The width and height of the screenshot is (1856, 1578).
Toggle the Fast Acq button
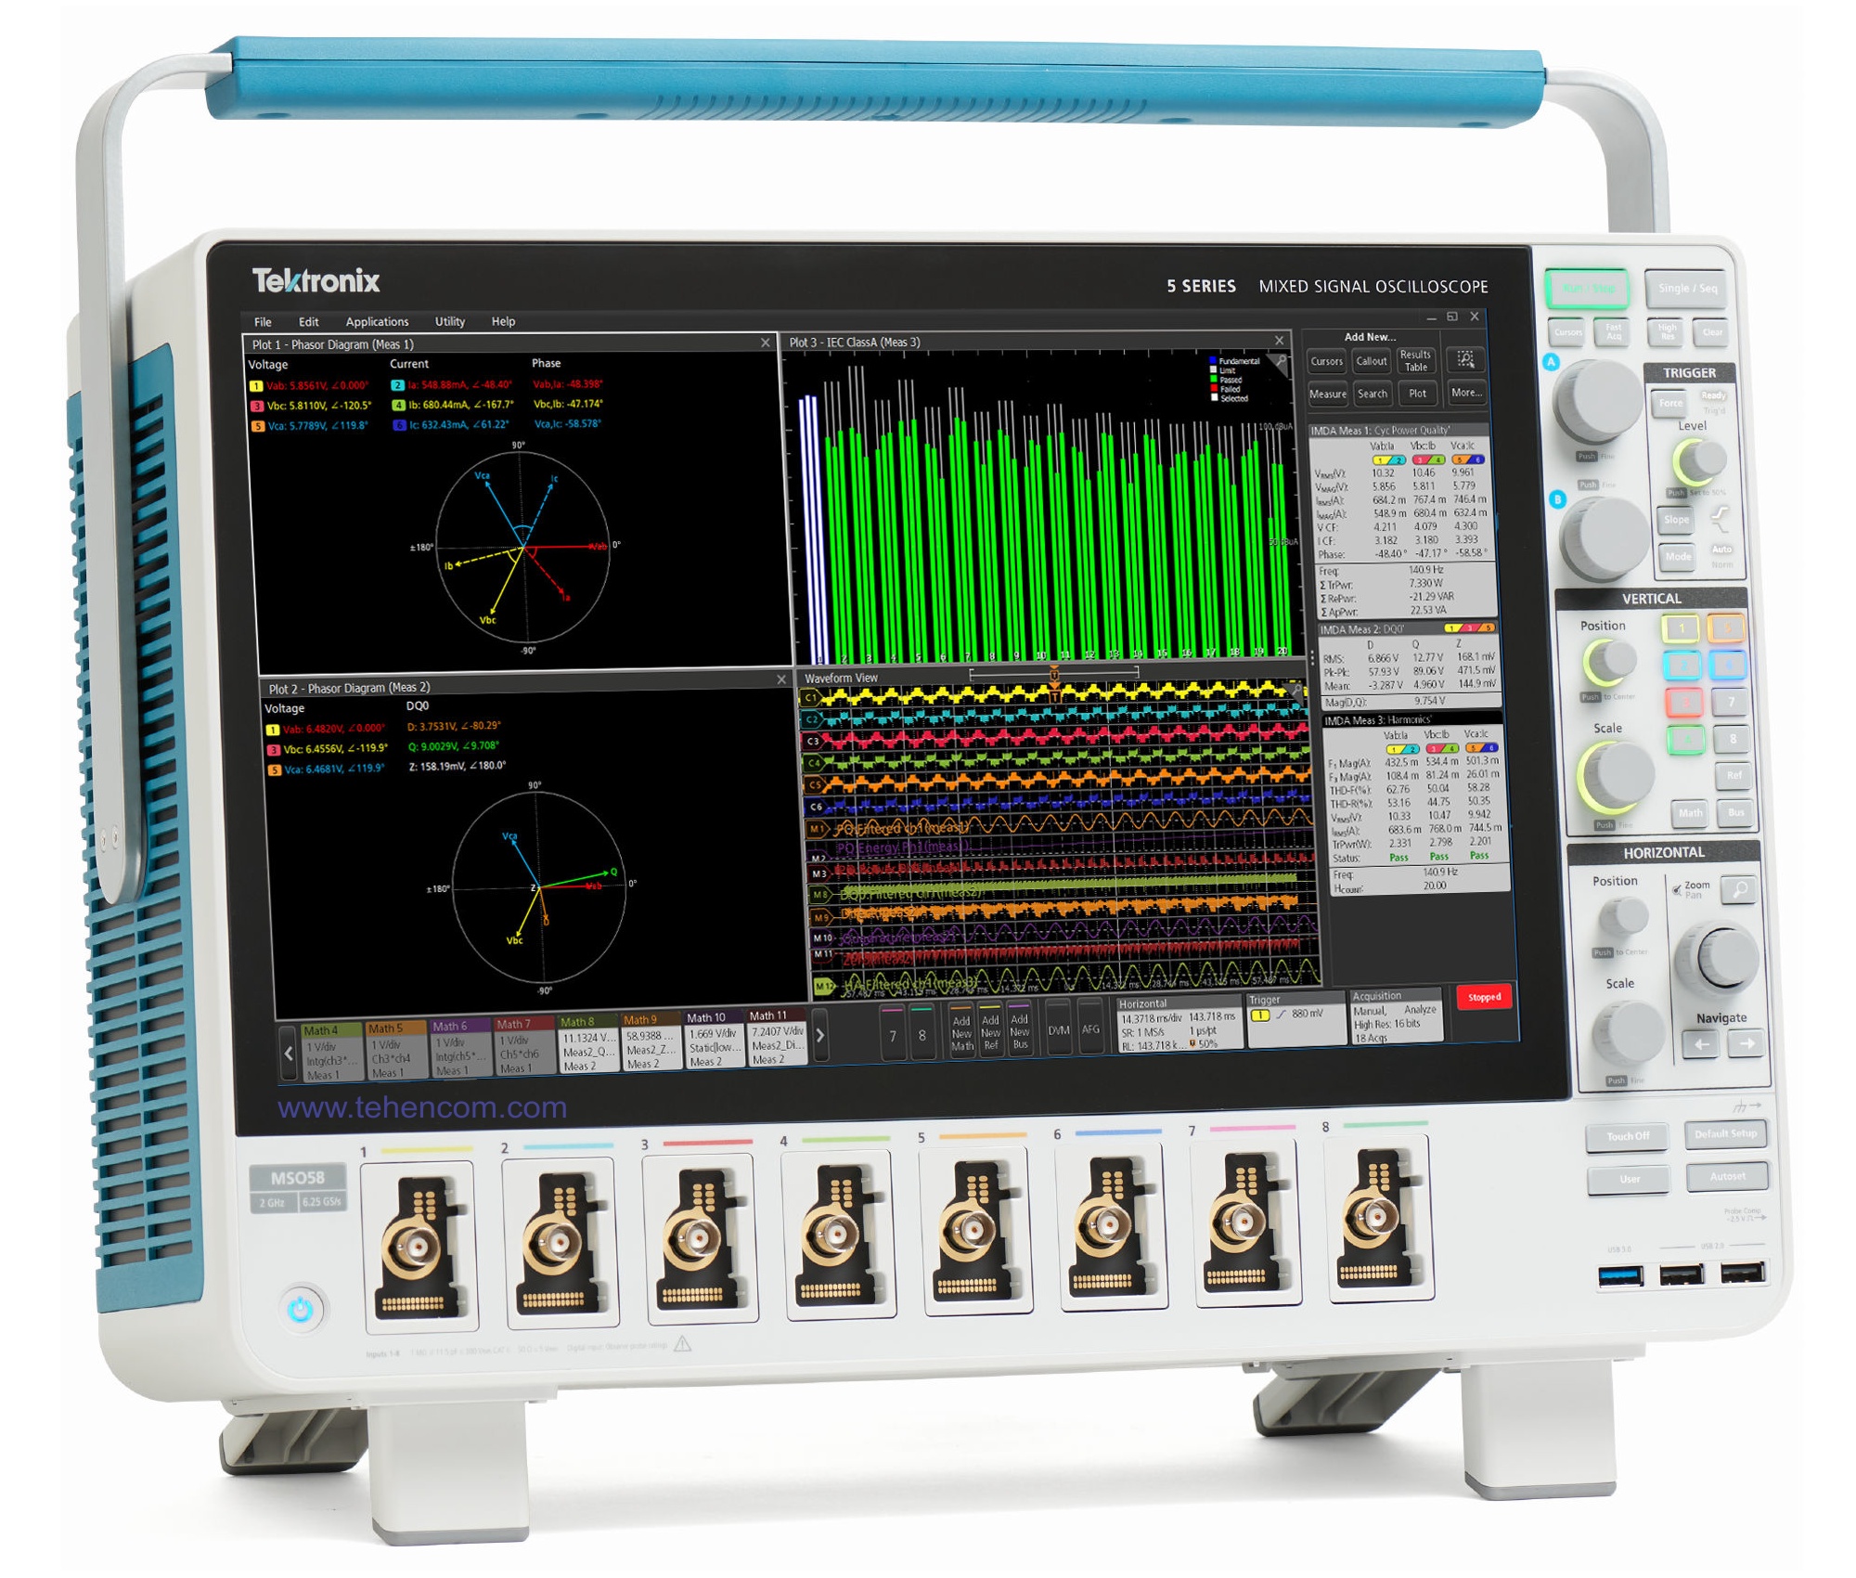(1614, 331)
